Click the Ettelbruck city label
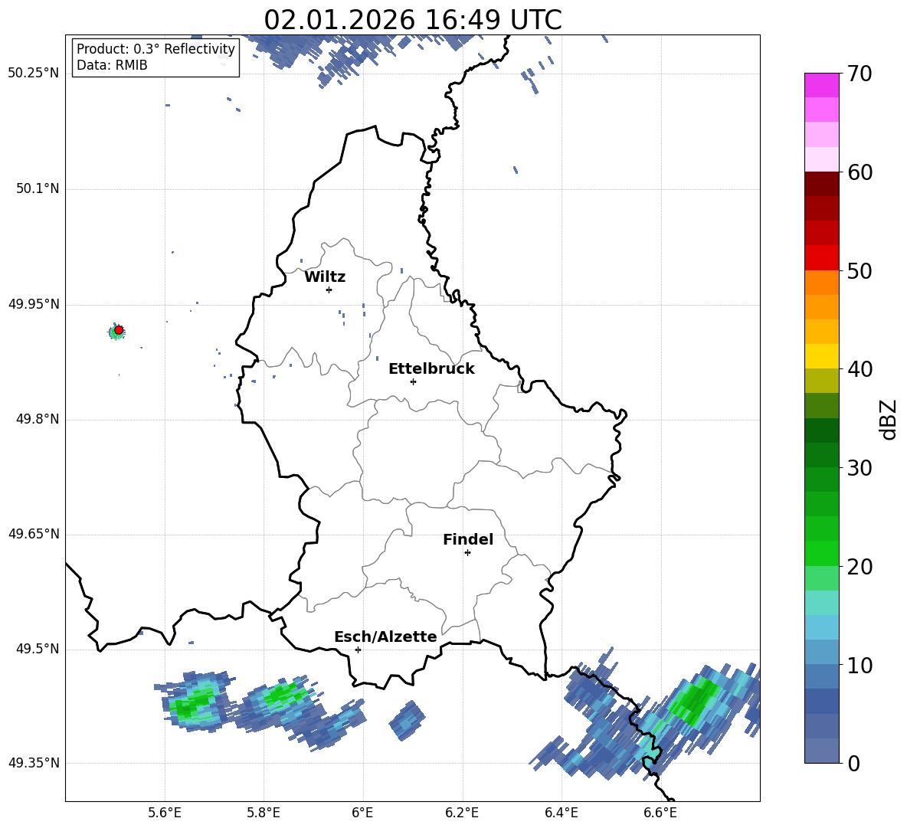The image size is (907, 828). click(x=431, y=369)
